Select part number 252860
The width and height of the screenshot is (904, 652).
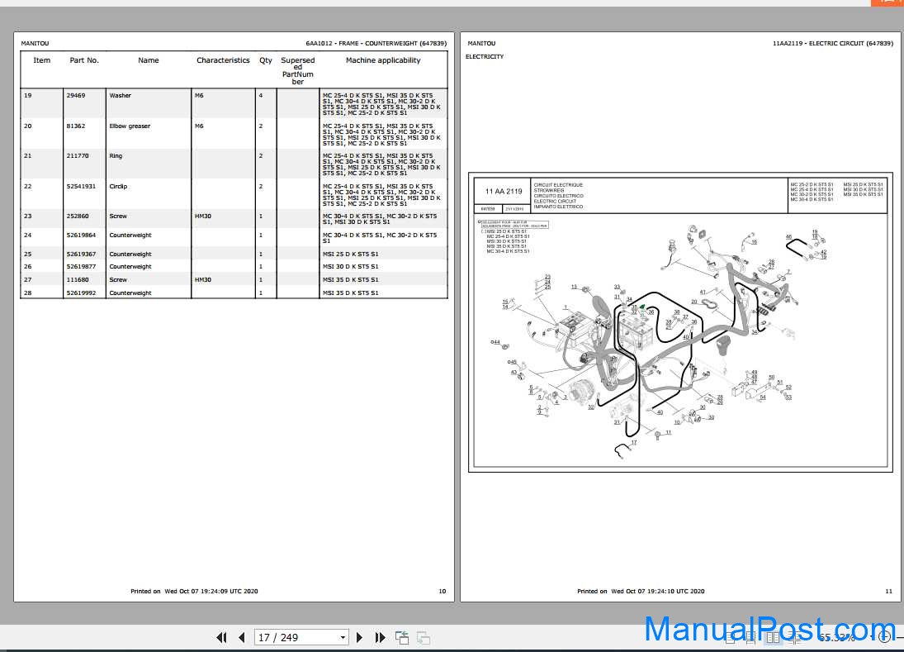coord(78,217)
